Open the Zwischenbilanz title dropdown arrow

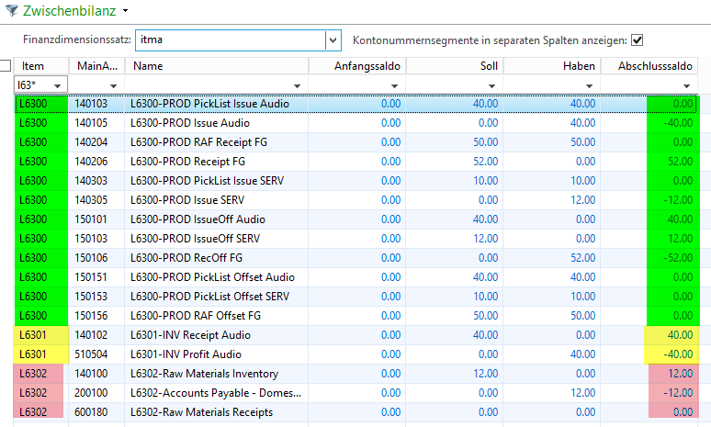125,9
